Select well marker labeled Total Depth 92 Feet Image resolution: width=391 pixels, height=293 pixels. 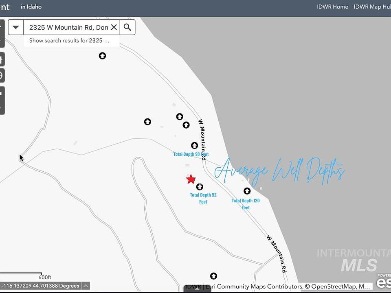click(200, 187)
